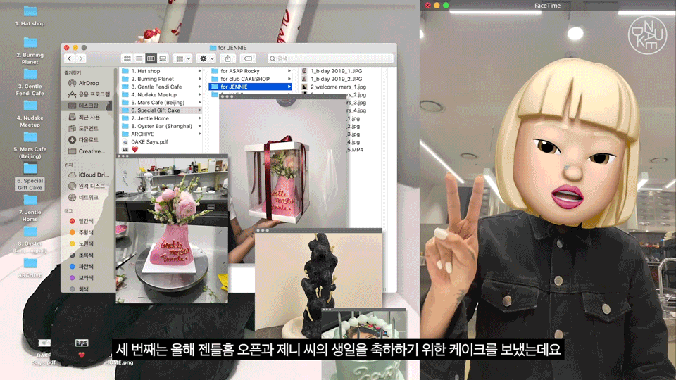The image size is (676, 380).
Task: Open iCloud Drive in the sidebar
Action: tap(89, 175)
